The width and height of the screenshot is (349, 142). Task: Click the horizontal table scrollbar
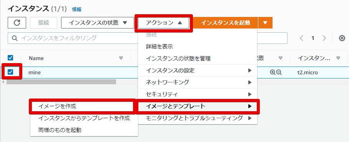coord(61,82)
